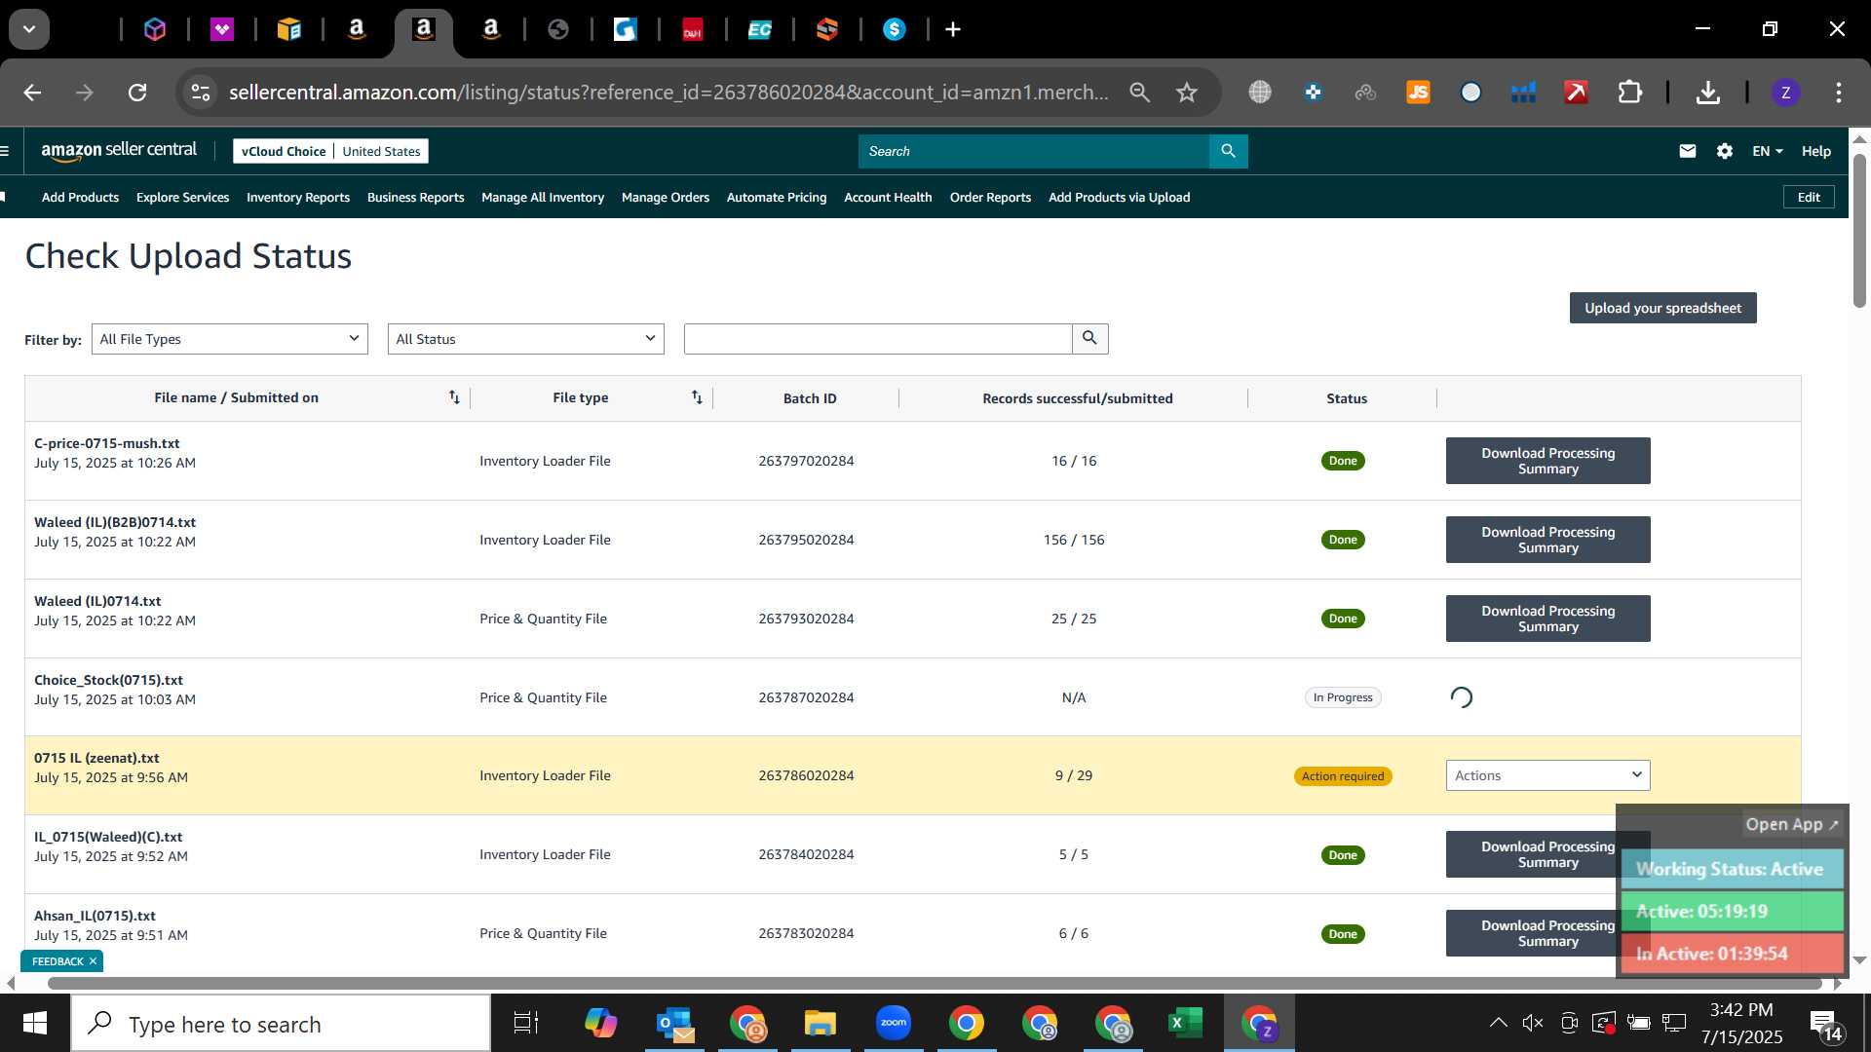Click the horizontal page scrollbar
This screenshot has width=1871, height=1052.
coord(934,984)
